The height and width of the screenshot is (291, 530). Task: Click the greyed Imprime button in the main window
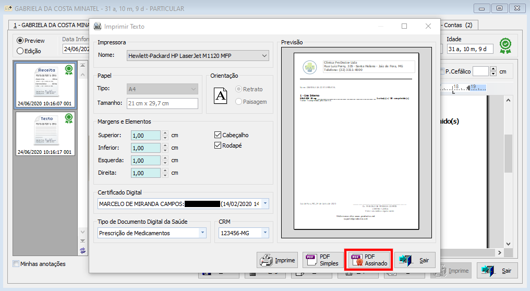tap(451, 270)
